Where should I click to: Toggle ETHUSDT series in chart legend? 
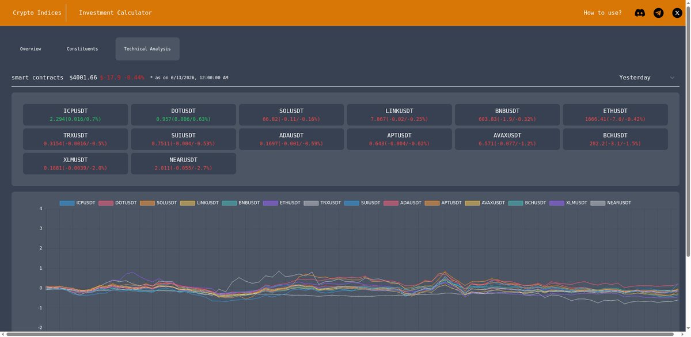282,203
